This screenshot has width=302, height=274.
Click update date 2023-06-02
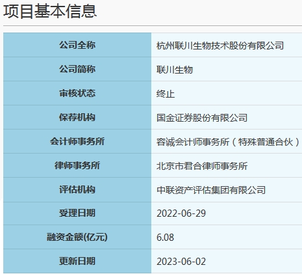point(181,262)
